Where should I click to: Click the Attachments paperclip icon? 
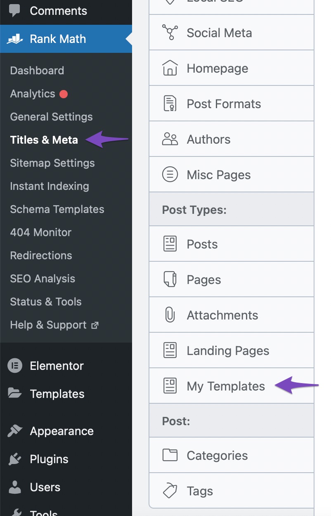point(170,315)
